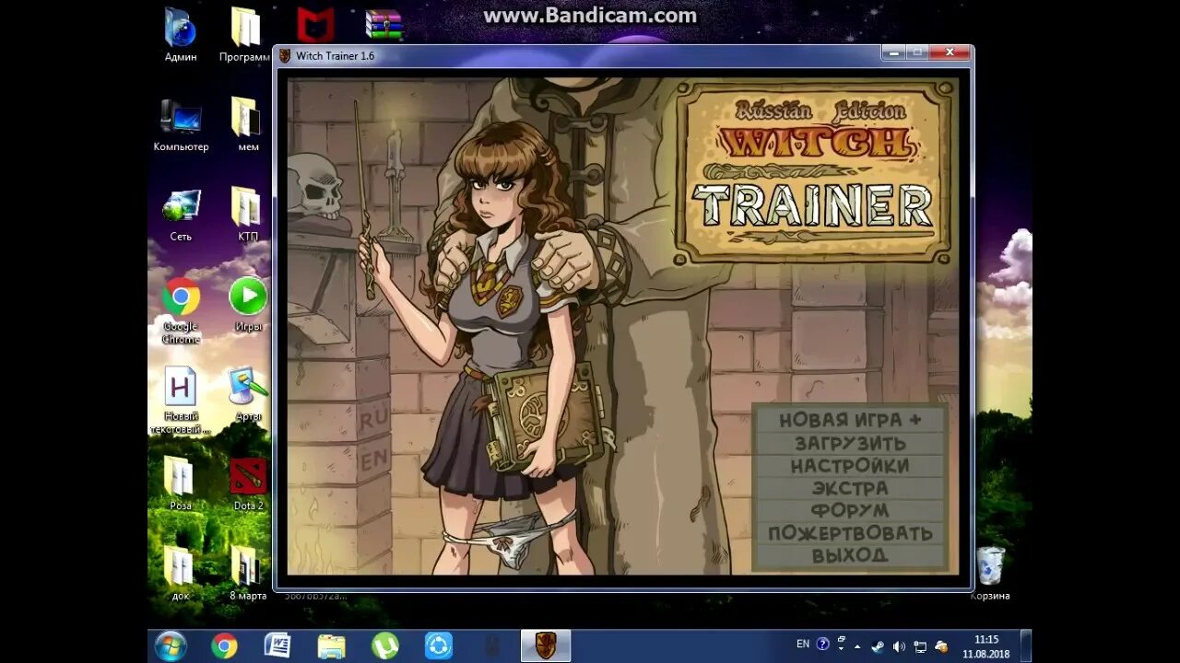Select the КТП folder icon
This screenshot has width=1180, height=663.
coord(246,215)
